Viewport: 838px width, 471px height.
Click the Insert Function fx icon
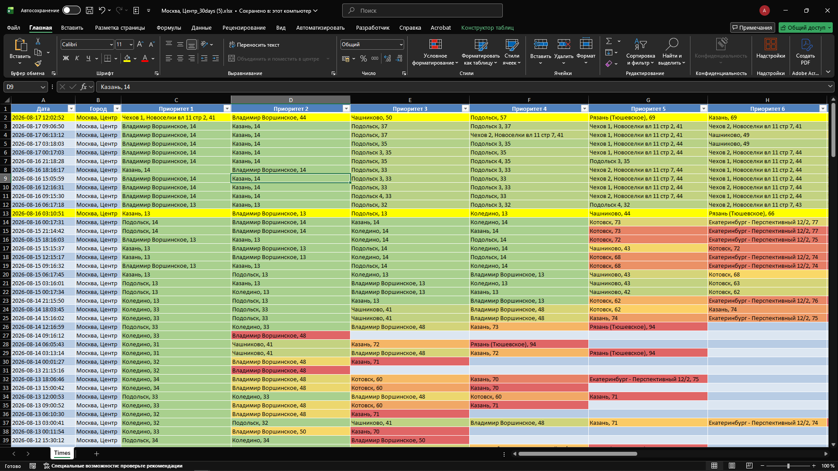click(83, 87)
